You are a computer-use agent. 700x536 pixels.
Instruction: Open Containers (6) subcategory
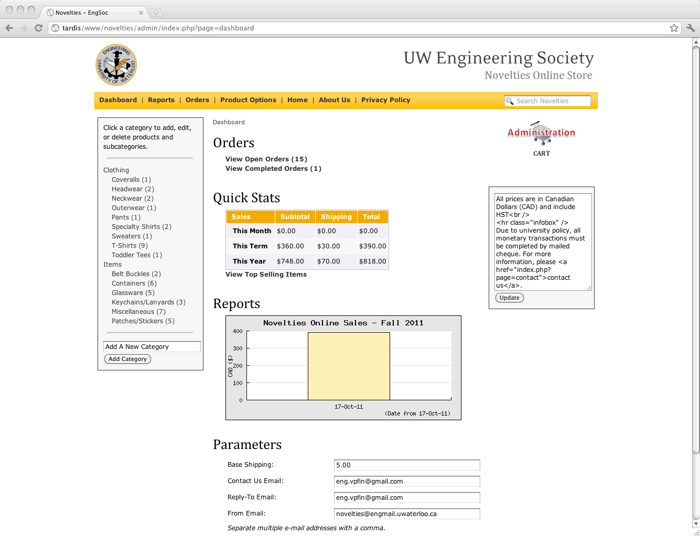(x=134, y=283)
